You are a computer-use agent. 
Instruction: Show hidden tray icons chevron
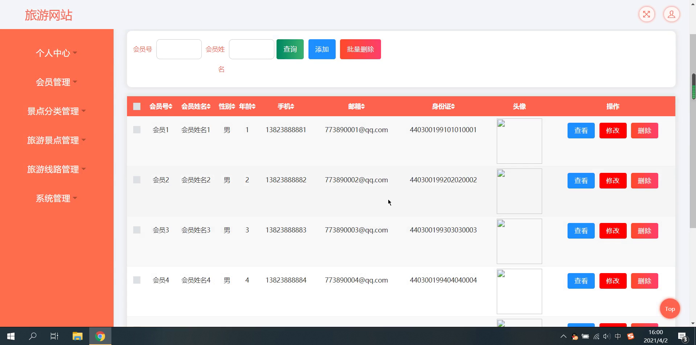tap(563, 336)
